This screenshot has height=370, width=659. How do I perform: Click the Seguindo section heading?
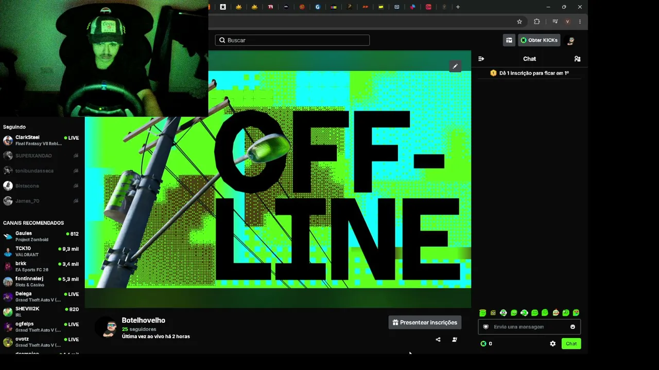click(x=14, y=127)
